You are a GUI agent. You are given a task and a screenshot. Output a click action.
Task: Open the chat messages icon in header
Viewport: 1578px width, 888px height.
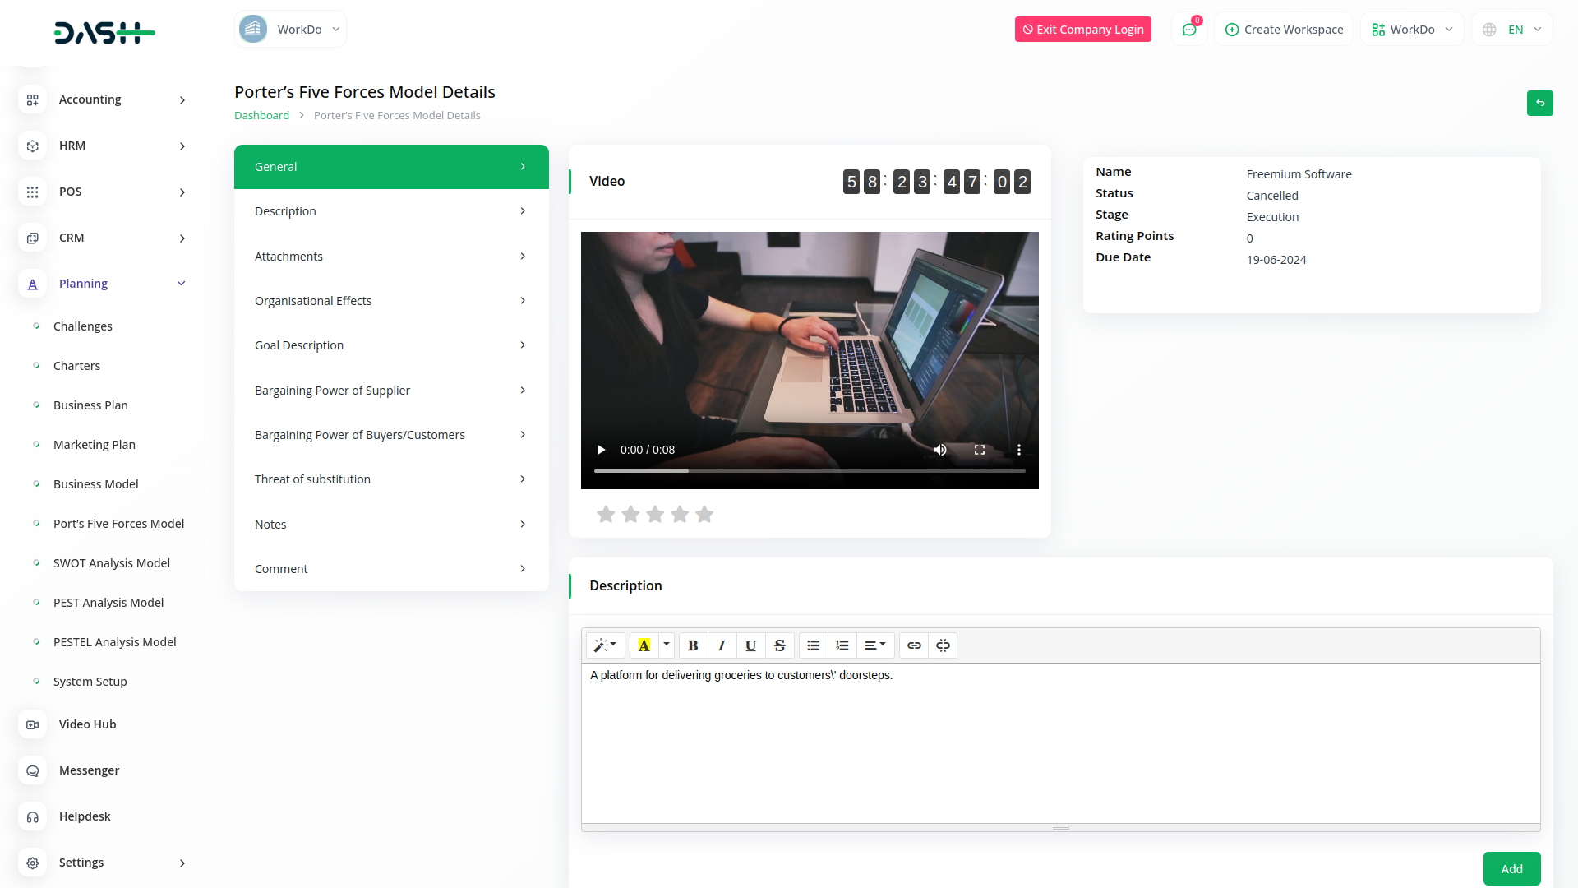tap(1188, 30)
